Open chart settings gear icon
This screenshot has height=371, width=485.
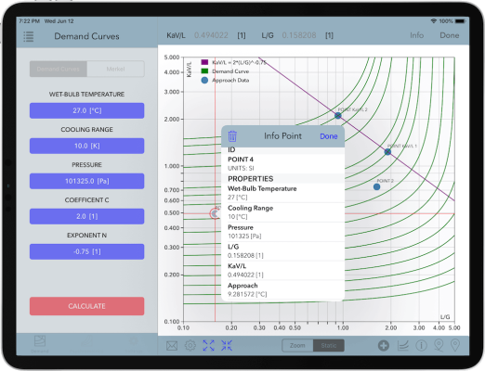pos(190,345)
